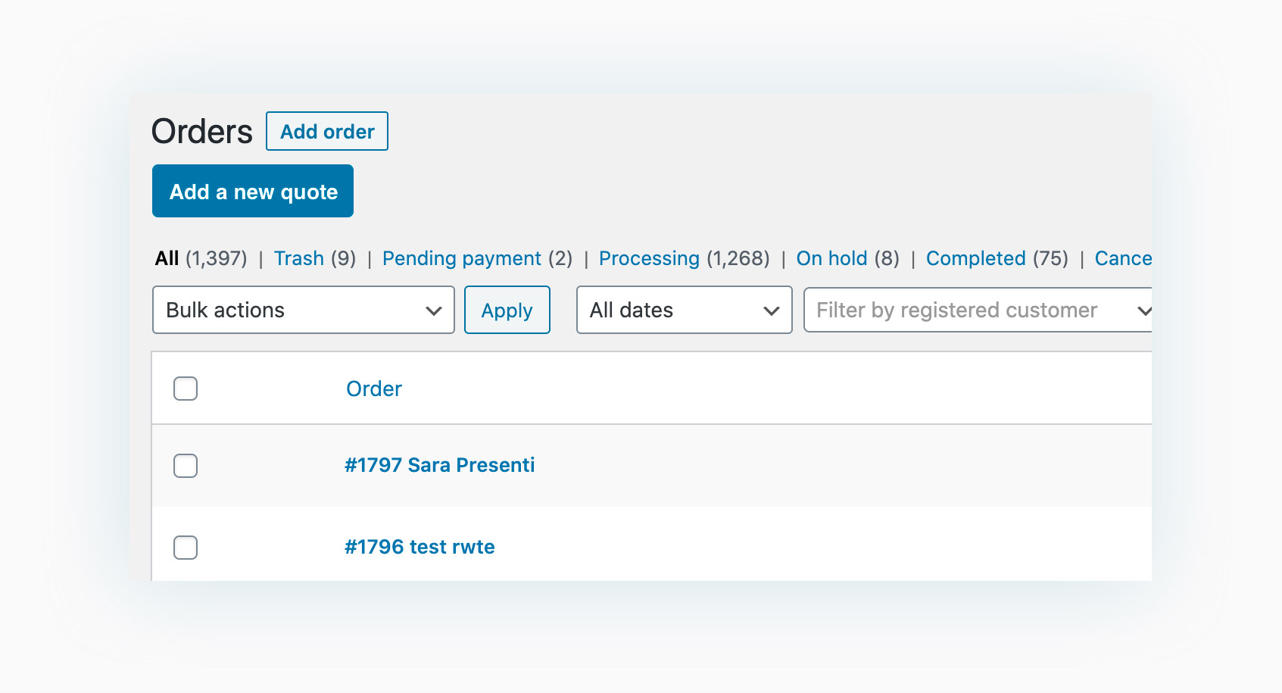Open order #1797 Sara Presenti
This screenshot has width=1282, height=693.
[x=439, y=465]
